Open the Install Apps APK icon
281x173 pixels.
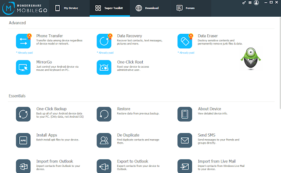pos(23,141)
